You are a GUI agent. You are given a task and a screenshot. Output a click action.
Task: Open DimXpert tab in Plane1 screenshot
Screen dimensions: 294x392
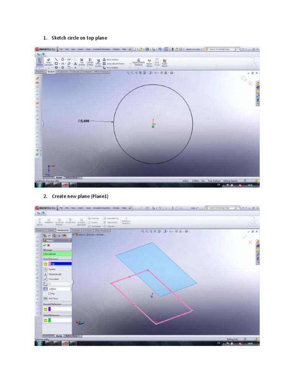[87, 230]
